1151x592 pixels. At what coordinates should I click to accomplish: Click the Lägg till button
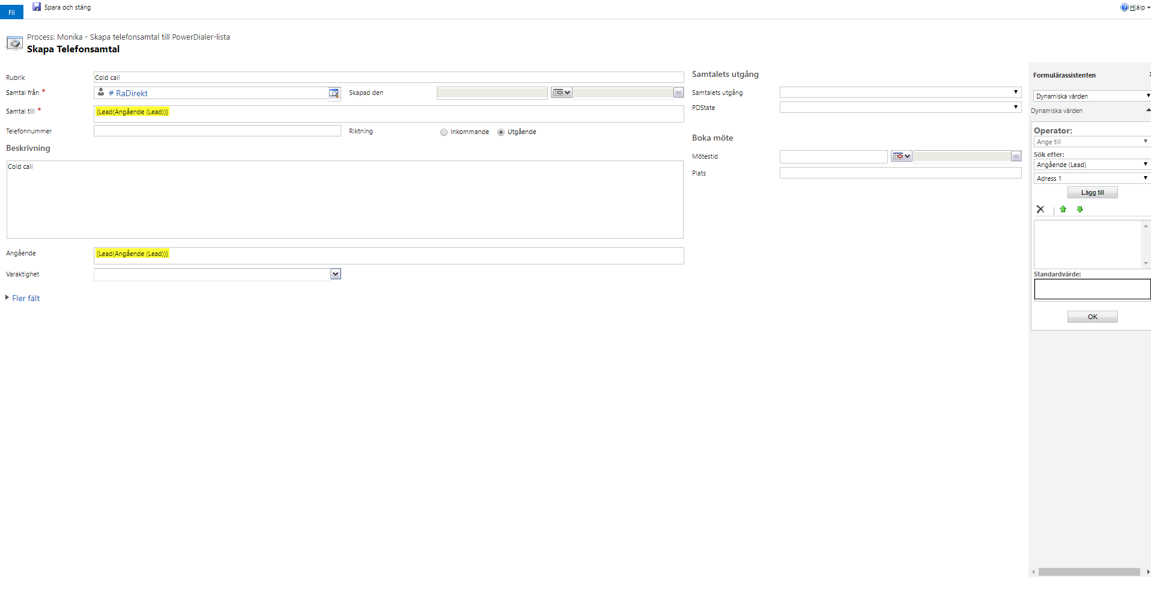click(1092, 192)
